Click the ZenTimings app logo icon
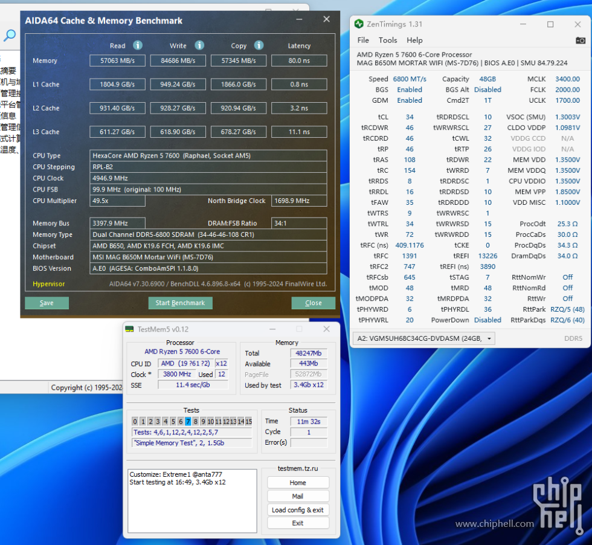This screenshot has height=545, width=592. 359,24
